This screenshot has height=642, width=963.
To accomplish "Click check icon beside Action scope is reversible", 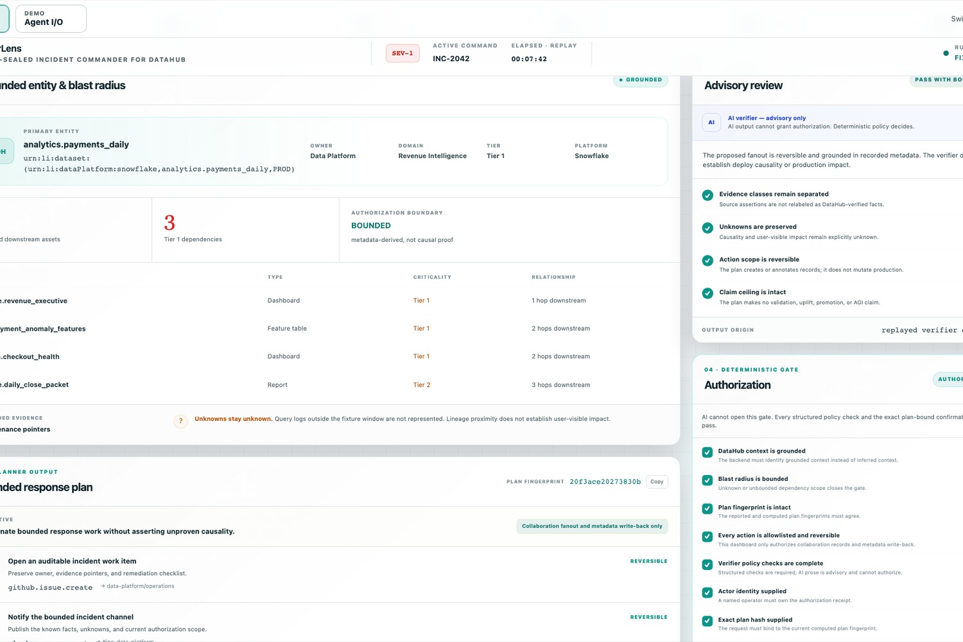I will coord(707,261).
